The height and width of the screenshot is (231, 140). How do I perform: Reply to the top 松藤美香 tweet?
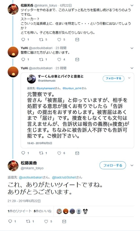pyautogui.click(x=23, y=40)
